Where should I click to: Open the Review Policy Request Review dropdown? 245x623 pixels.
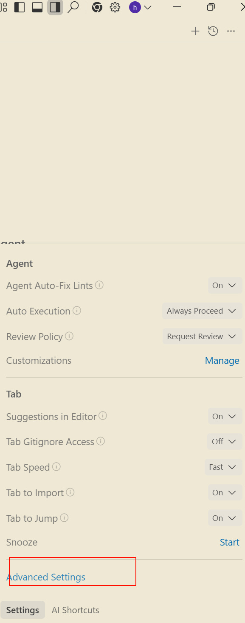tap(202, 337)
